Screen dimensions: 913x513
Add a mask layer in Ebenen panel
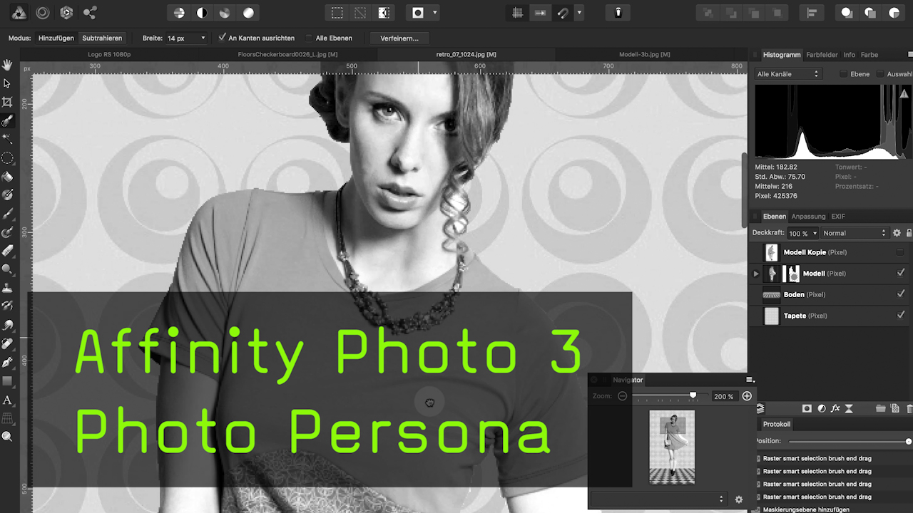pos(807,409)
